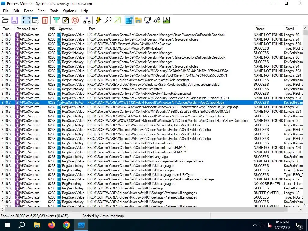The height and width of the screenshot is (231, 308).
Task: Open the Help menu
Action: coord(84,11)
